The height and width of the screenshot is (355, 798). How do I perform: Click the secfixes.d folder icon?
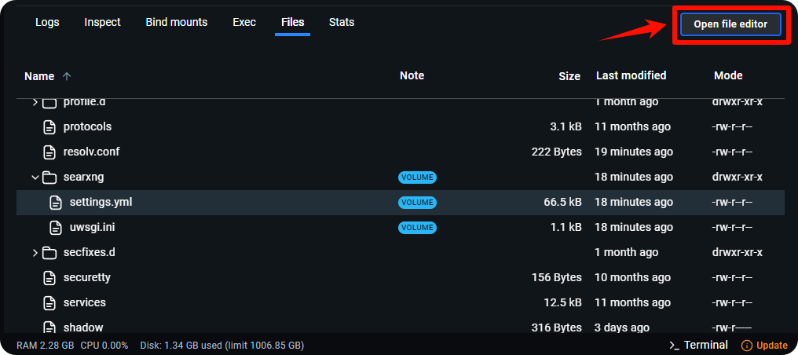coord(49,252)
